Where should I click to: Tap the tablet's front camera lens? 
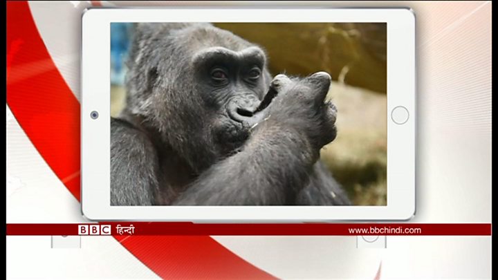[94, 115]
